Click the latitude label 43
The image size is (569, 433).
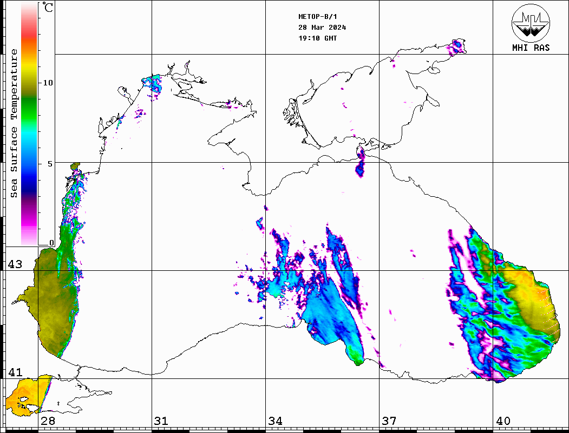(x=15, y=264)
